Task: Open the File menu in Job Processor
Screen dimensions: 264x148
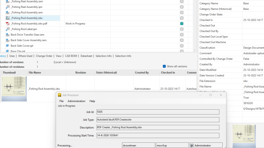Action: point(61,101)
